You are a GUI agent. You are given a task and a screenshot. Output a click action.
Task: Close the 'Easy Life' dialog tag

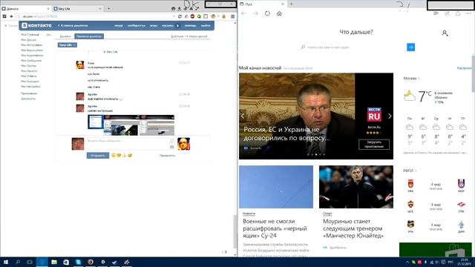(x=75, y=44)
